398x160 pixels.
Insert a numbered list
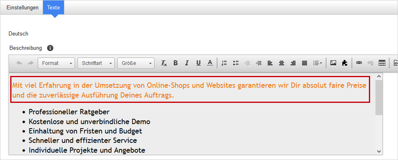tap(224, 63)
